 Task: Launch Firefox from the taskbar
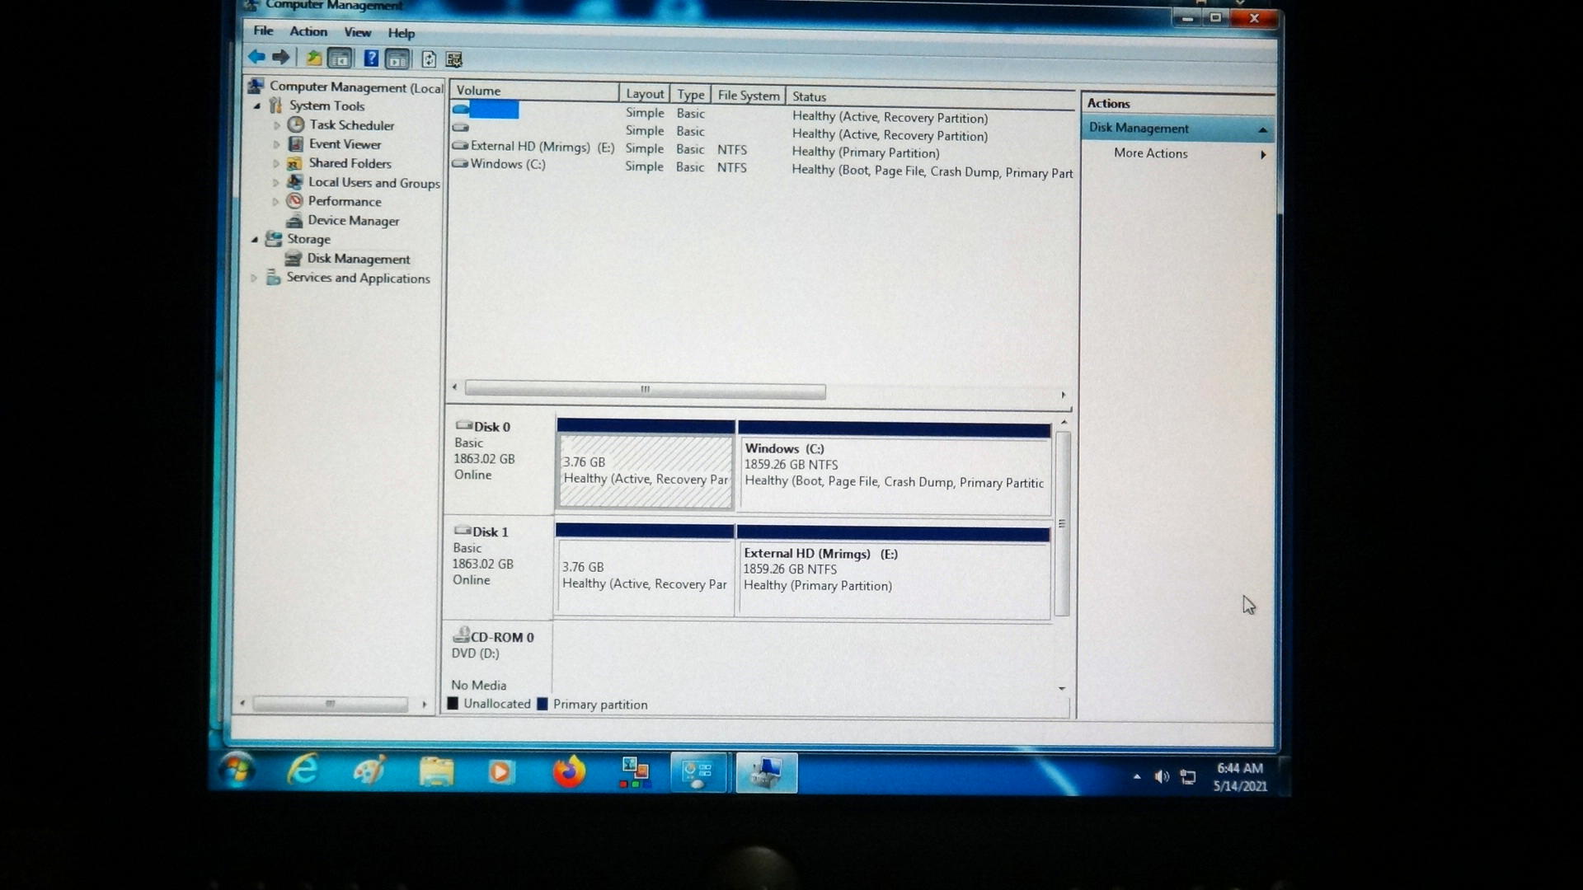click(568, 773)
